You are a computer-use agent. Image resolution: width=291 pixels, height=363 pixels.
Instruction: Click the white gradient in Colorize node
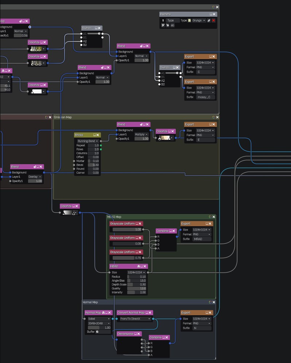tap(36, 92)
